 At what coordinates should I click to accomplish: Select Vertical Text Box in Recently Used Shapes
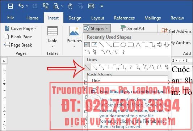click(x=94, y=45)
